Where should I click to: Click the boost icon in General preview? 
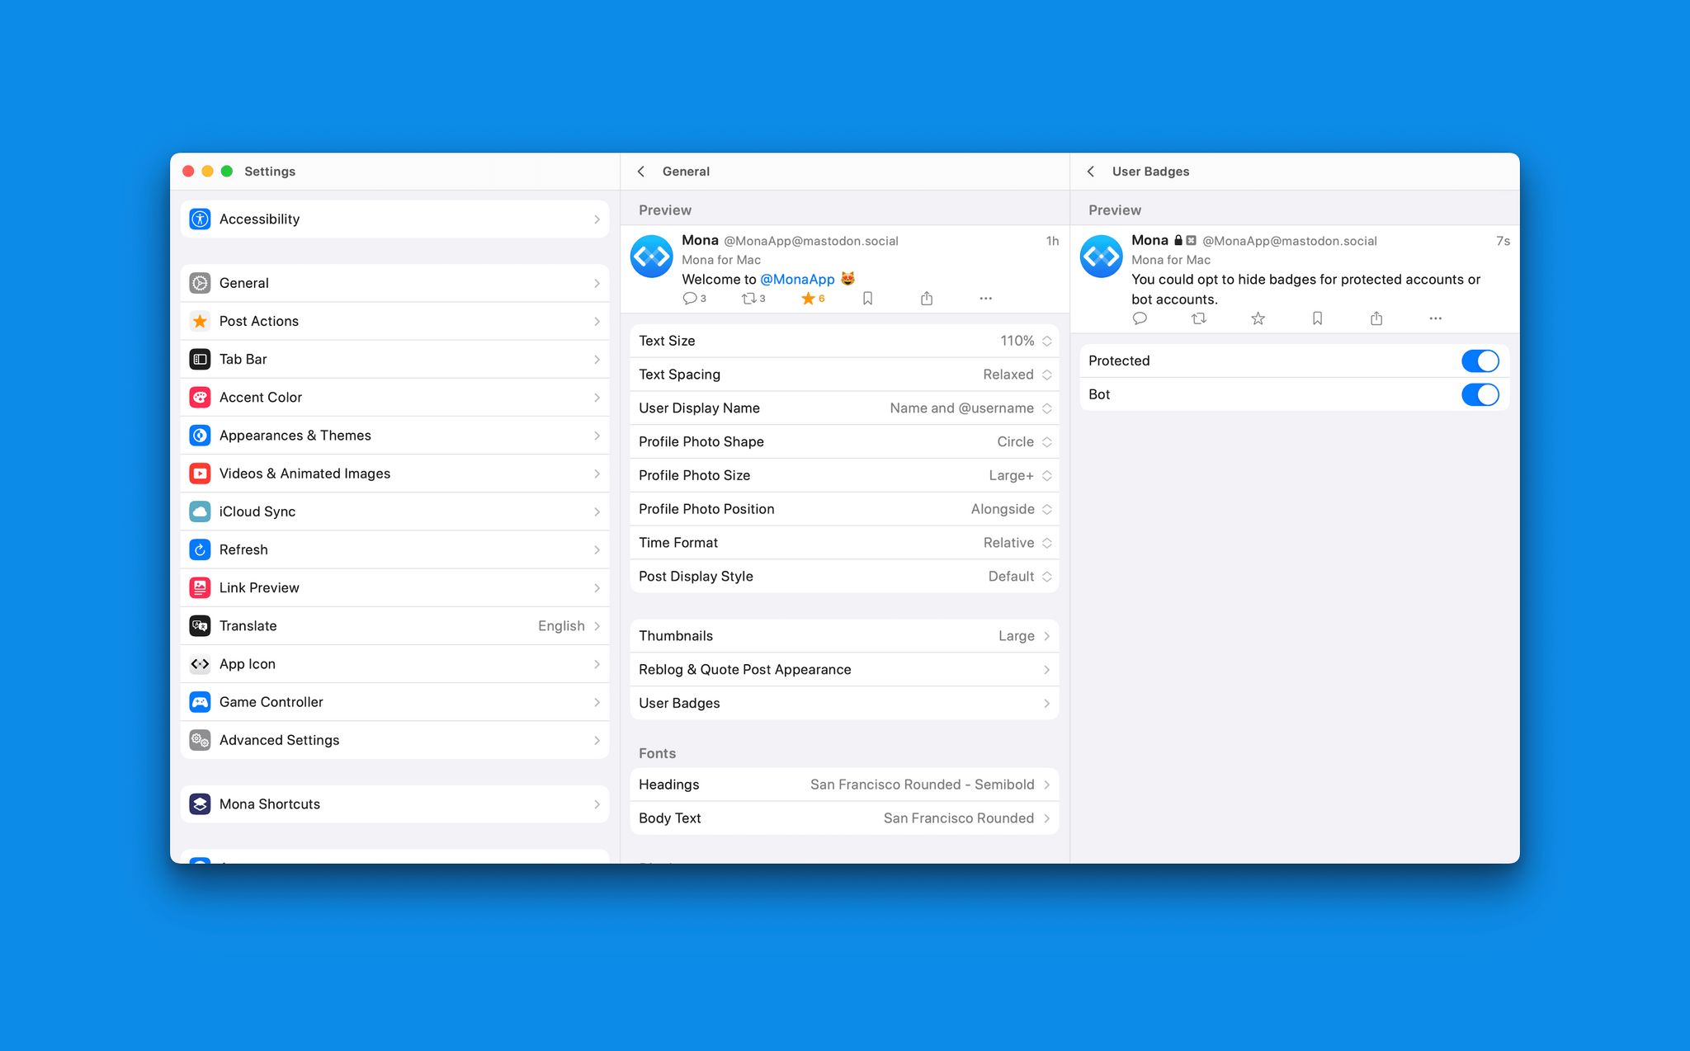748,299
